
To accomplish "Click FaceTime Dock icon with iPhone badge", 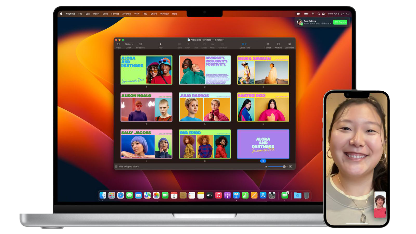I will (285, 195).
